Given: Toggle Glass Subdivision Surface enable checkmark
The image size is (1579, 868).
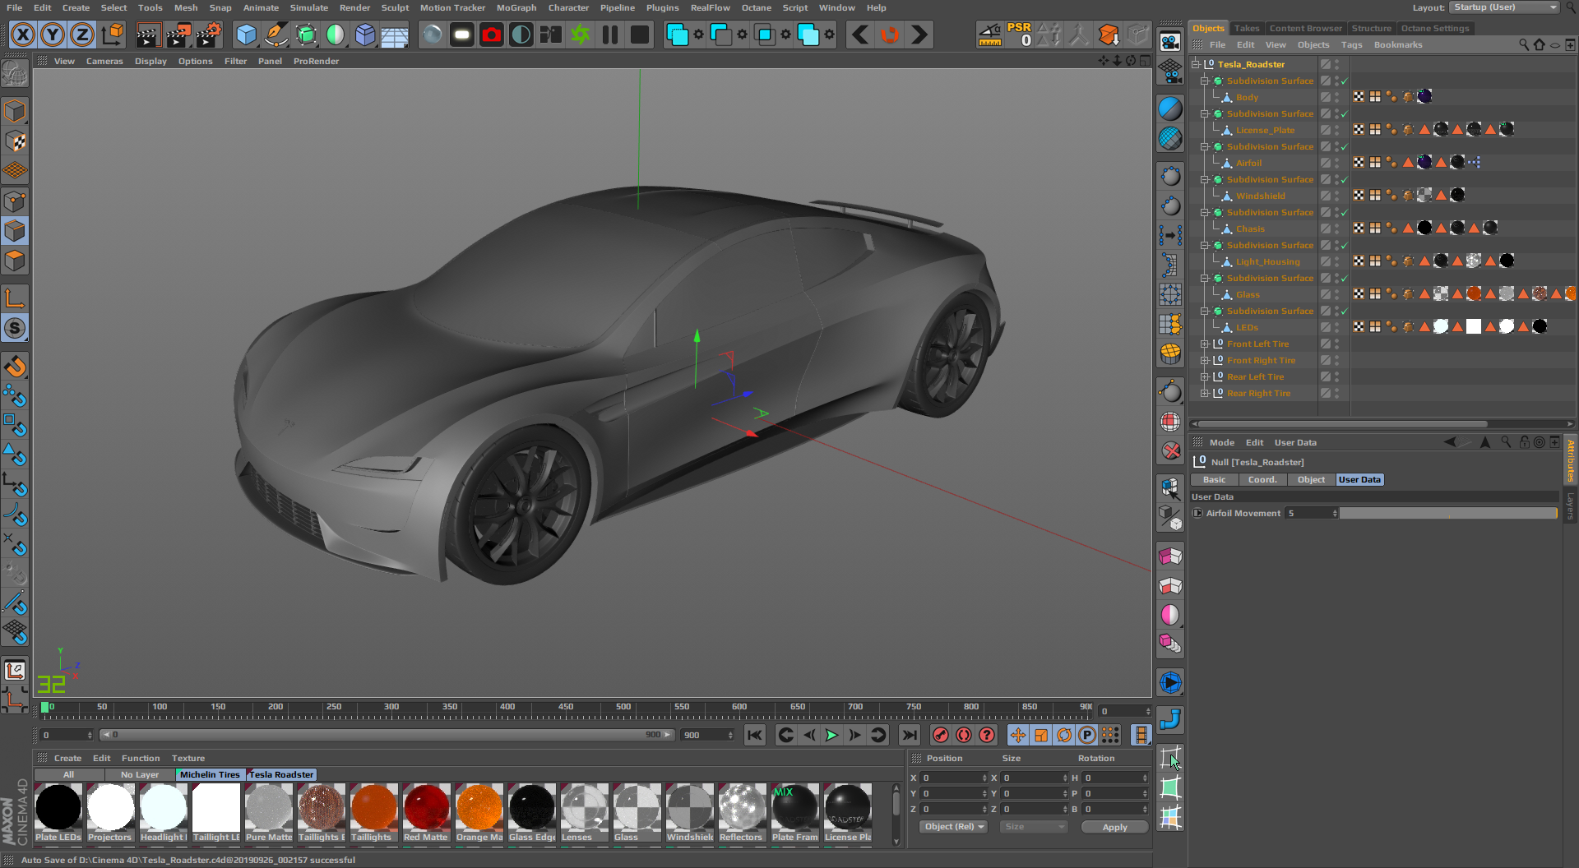Looking at the screenshot, I should point(1344,279).
